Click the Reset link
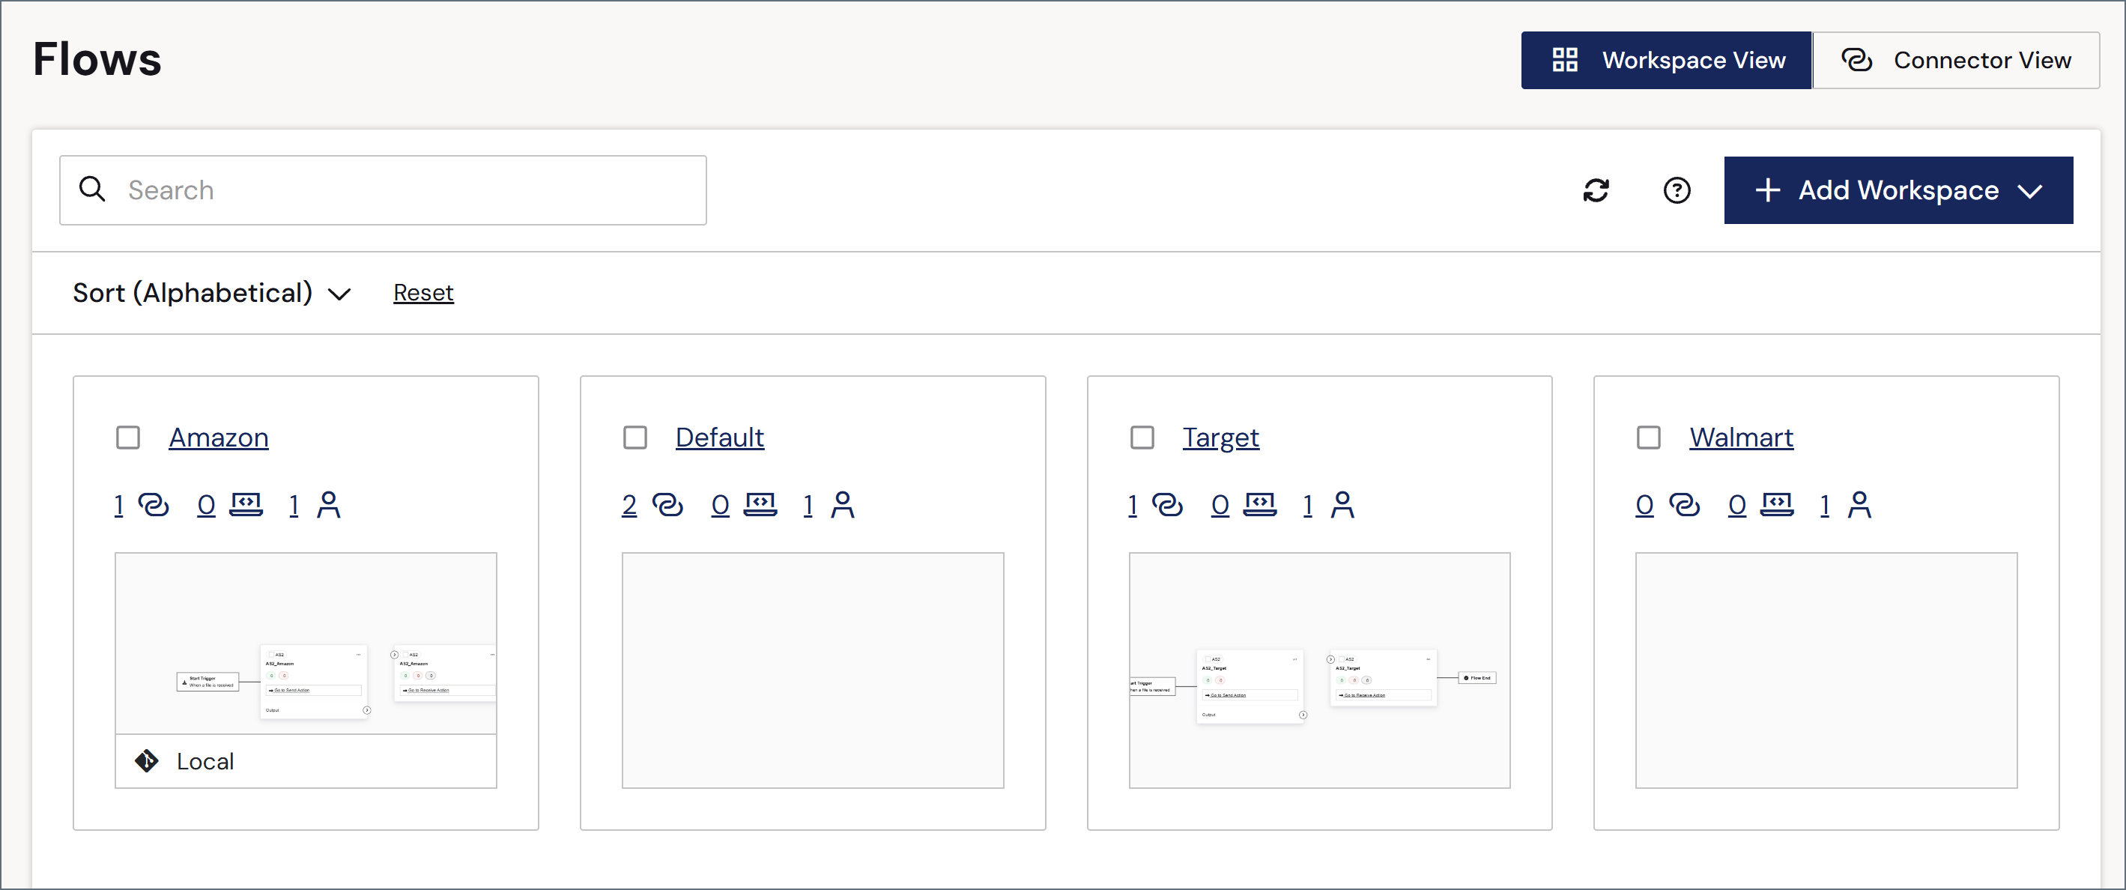The height and width of the screenshot is (890, 2126). [423, 293]
